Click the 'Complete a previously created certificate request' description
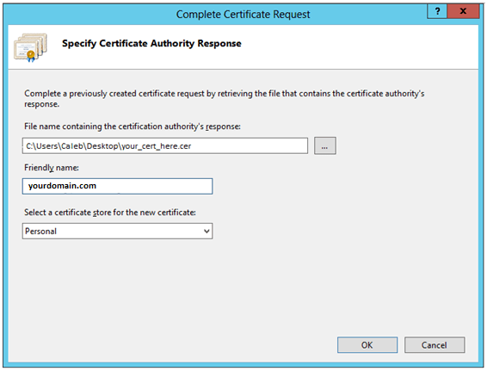487x371 pixels. pyautogui.click(x=225, y=98)
